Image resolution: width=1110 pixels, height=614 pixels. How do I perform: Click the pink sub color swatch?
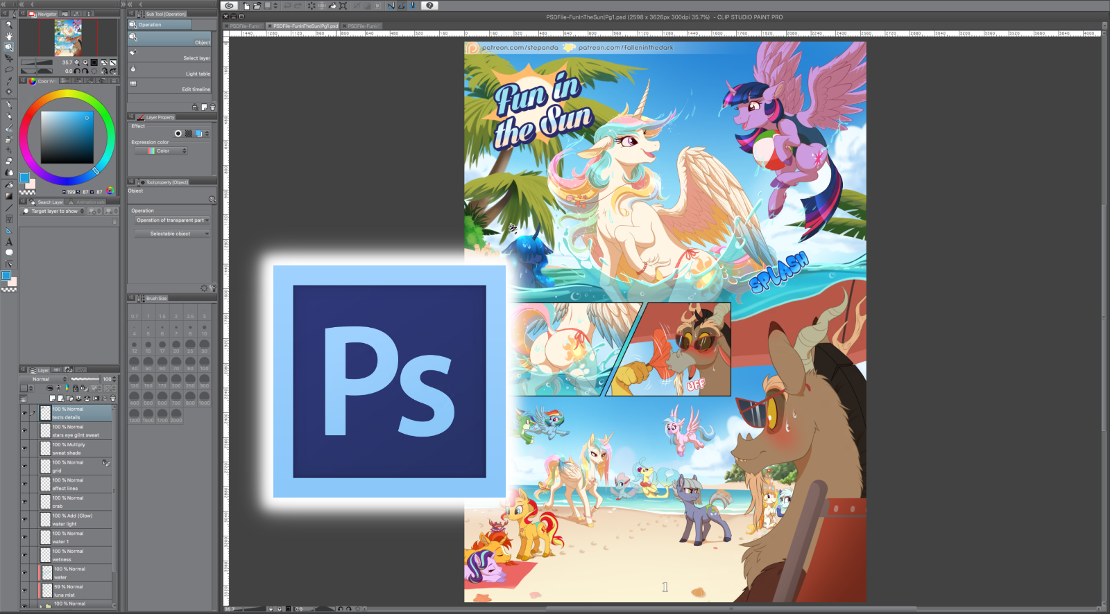pos(31,184)
